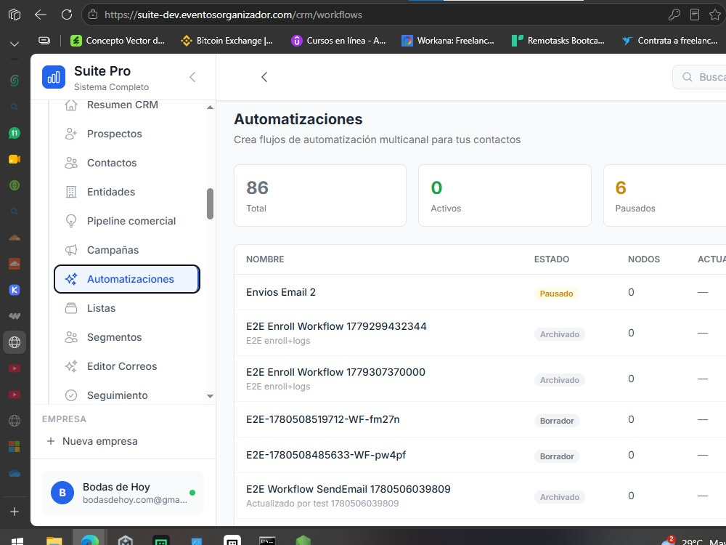
Task: Click the Campañas megaphone icon
Action: pyautogui.click(x=71, y=250)
